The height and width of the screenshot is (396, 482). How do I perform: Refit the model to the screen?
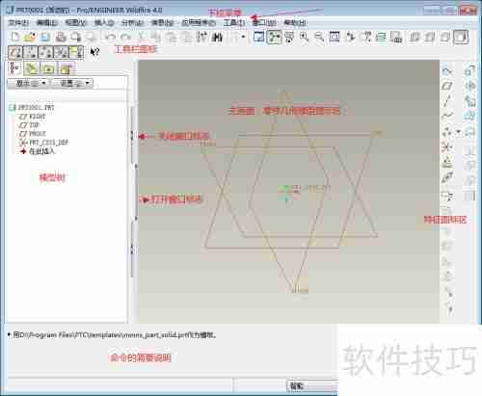335,38
